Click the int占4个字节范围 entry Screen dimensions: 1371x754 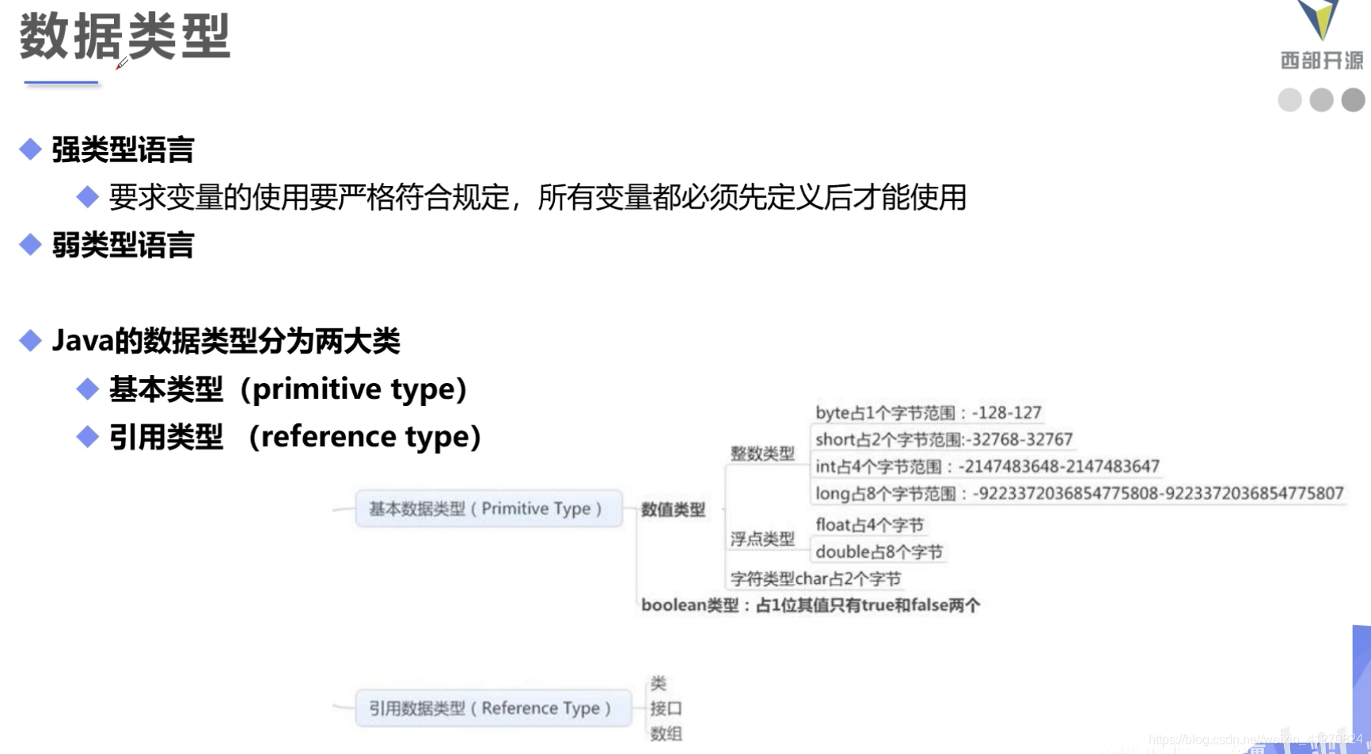(987, 467)
